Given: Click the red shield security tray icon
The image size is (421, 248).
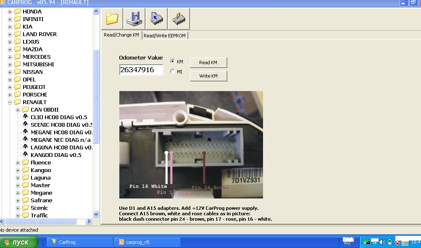Looking at the screenshot, I should [397, 243].
